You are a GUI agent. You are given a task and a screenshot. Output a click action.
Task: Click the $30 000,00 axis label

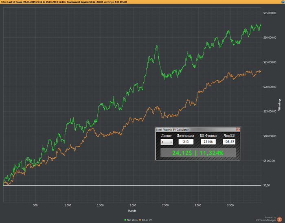pos(270,37)
